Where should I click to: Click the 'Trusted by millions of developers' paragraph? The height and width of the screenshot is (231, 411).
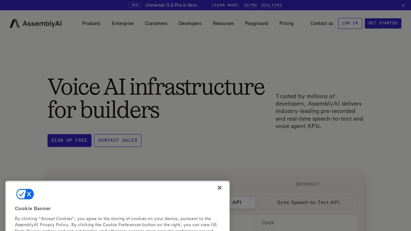pyautogui.click(x=319, y=111)
